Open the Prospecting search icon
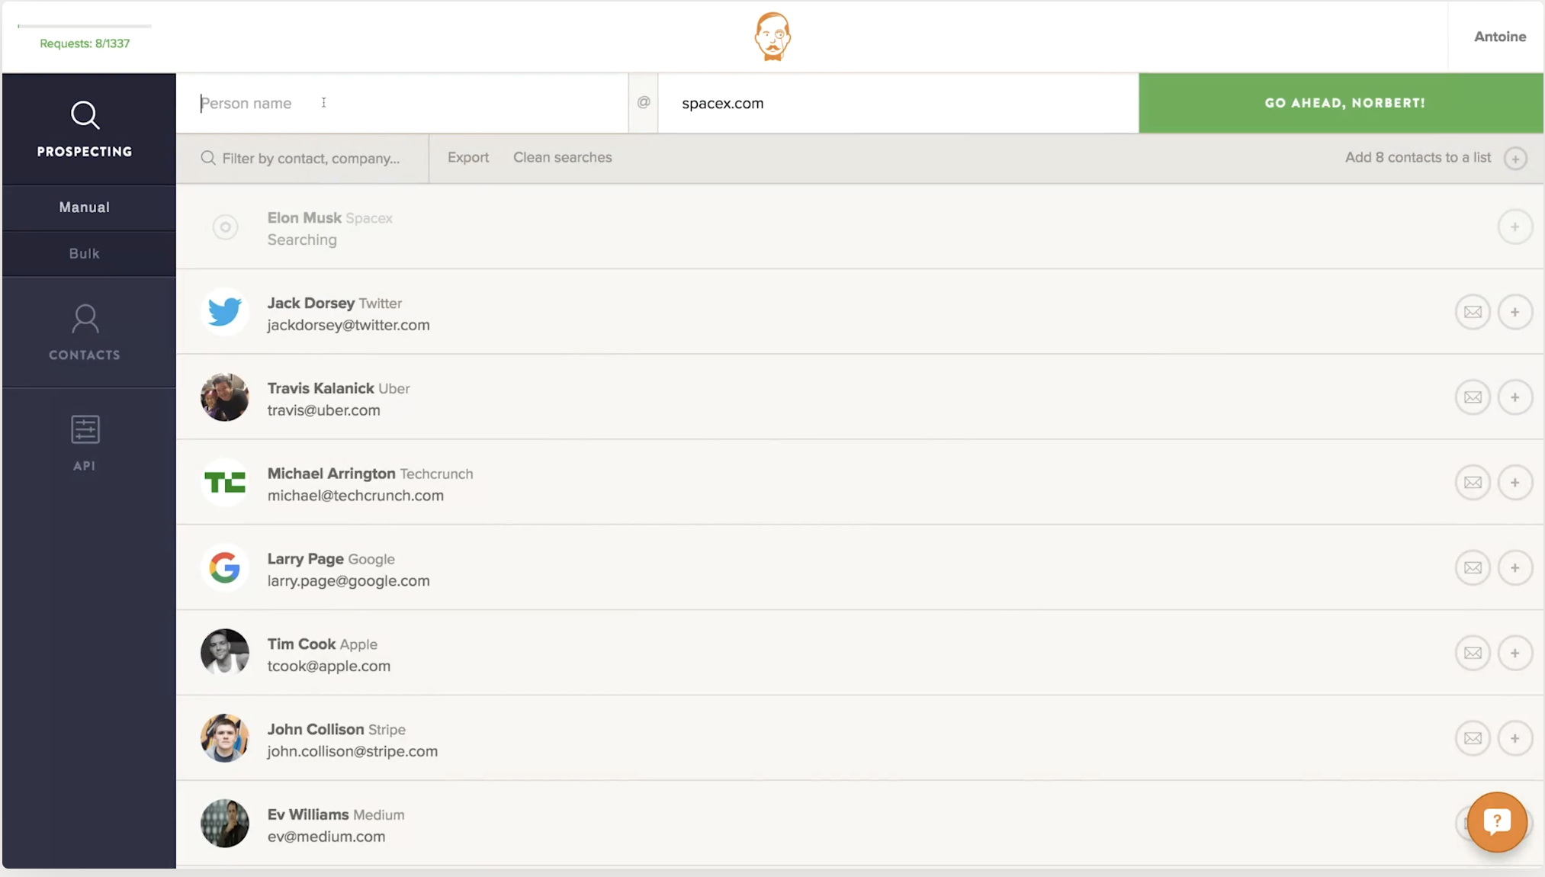 click(85, 115)
